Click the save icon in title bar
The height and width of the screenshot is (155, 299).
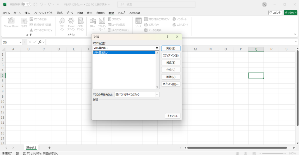click(x=35, y=4)
